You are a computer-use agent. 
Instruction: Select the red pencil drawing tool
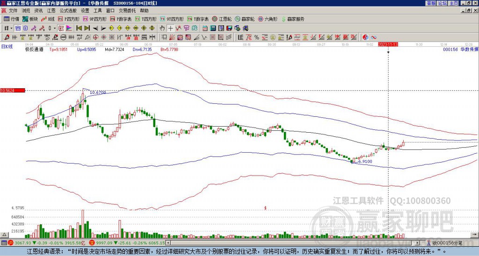[7, 37]
